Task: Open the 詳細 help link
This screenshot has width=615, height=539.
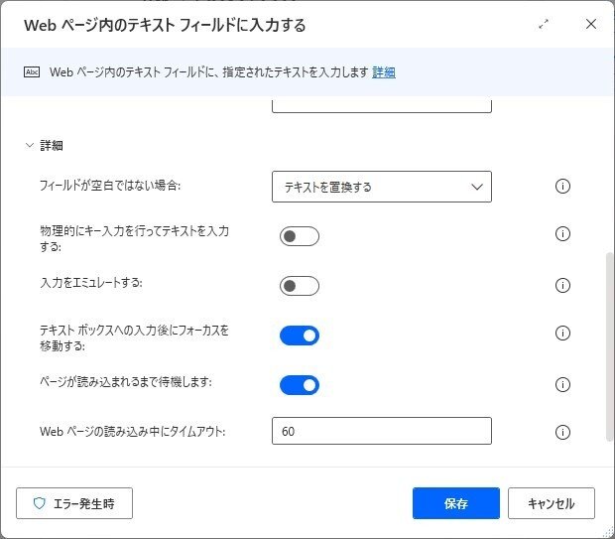Action: pyautogui.click(x=384, y=72)
